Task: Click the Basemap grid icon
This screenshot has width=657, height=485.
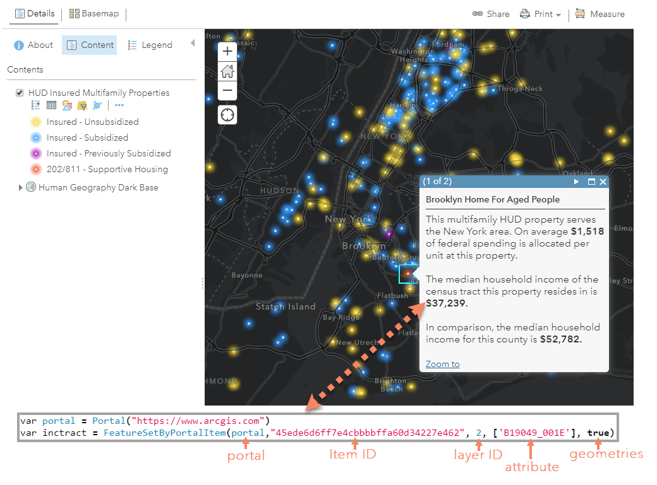Action: pyautogui.click(x=74, y=13)
